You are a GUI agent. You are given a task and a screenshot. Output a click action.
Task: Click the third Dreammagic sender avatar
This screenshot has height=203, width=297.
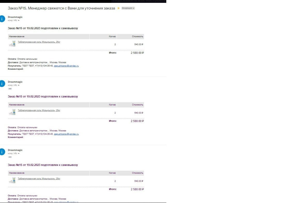coord(2,152)
